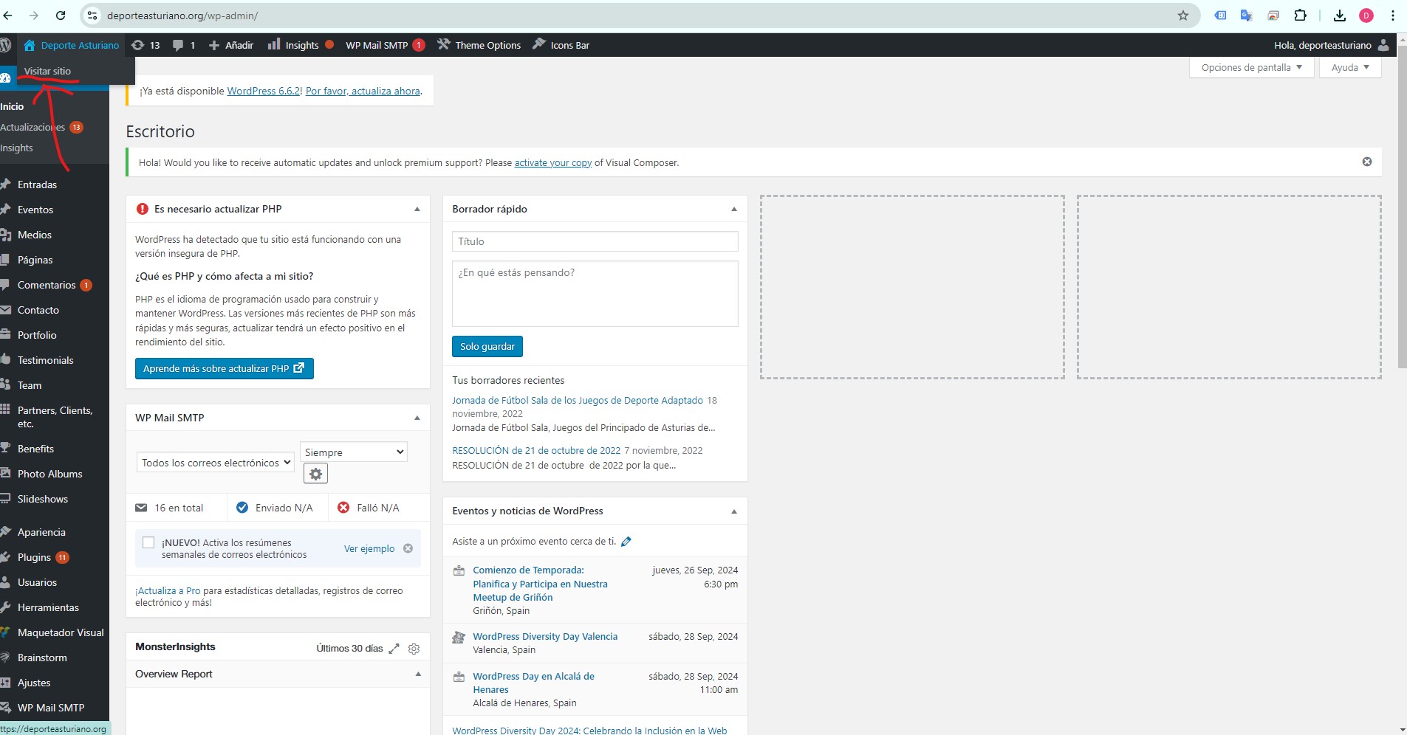Collapse Eventos y noticias de WordPress panel
1407x735 pixels.
734,511
